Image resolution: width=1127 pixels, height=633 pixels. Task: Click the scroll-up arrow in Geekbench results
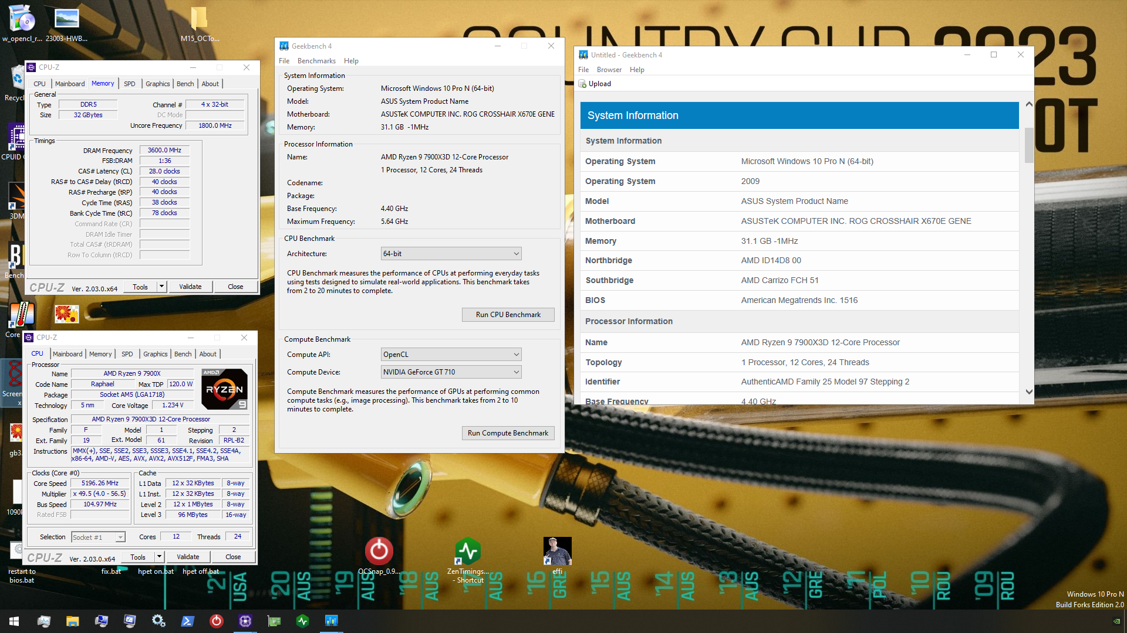(x=1029, y=104)
